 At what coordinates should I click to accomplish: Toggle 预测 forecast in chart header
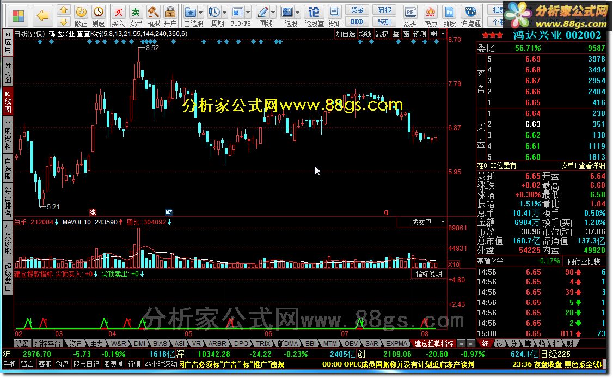point(420,34)
